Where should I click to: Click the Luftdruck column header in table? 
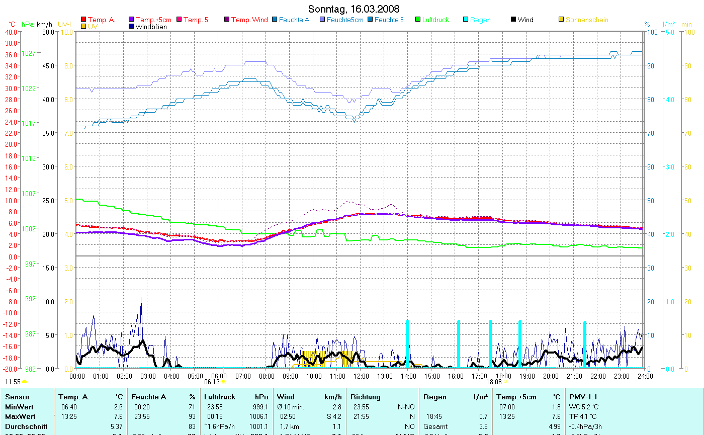(220, 397)
